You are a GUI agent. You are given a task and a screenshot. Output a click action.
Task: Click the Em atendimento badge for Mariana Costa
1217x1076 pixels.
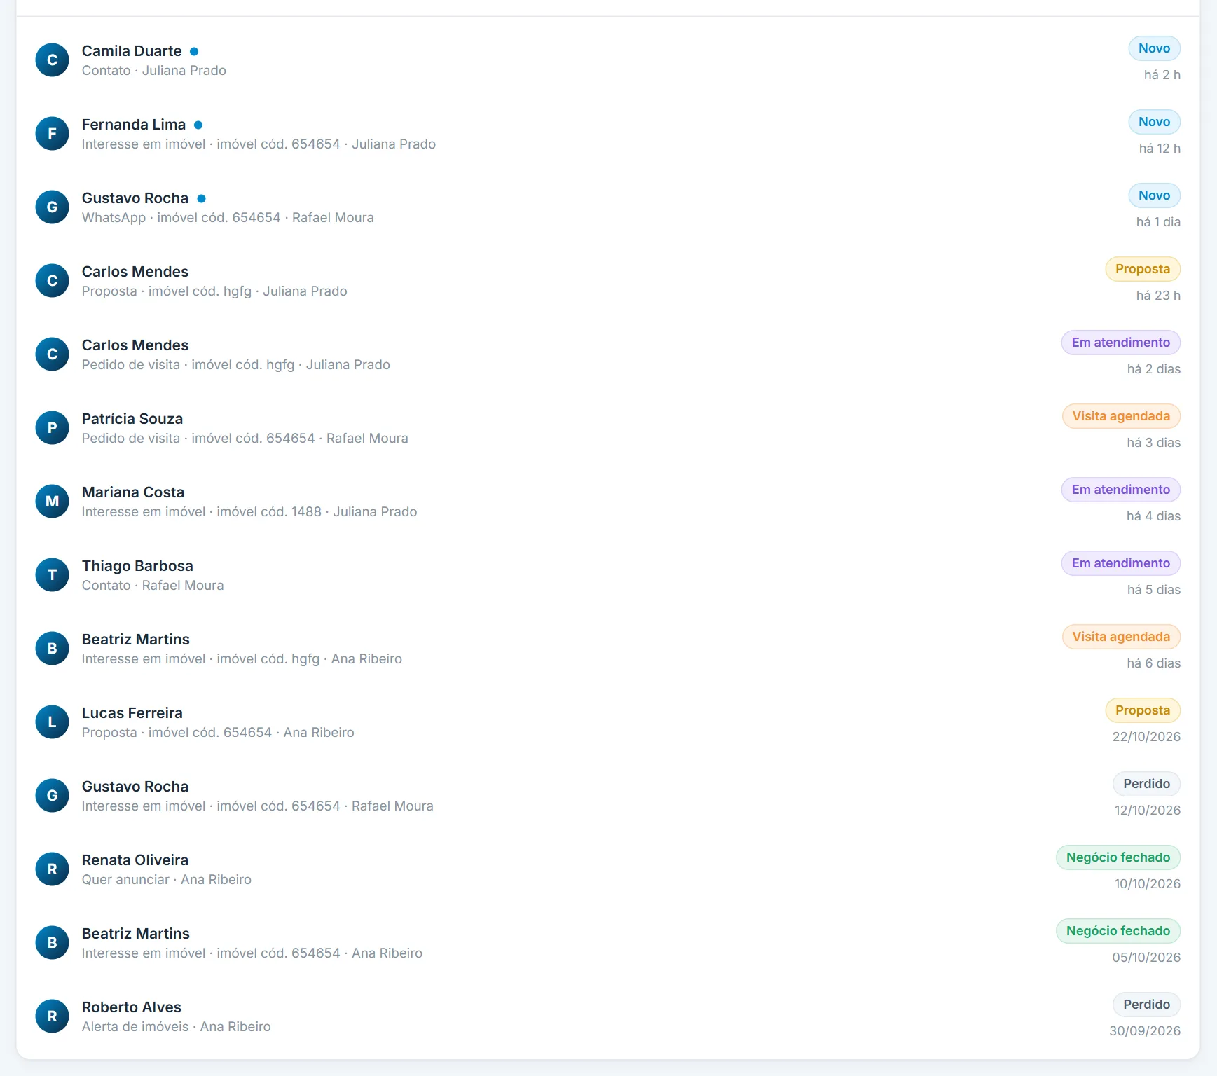point(1120,490)
